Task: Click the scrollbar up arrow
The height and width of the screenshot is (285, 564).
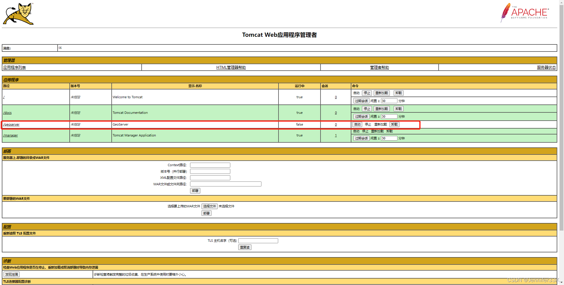Action: click(561, 2)
